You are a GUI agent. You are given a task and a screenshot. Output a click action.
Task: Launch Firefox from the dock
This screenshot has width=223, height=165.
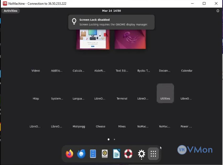click(69, 154)
